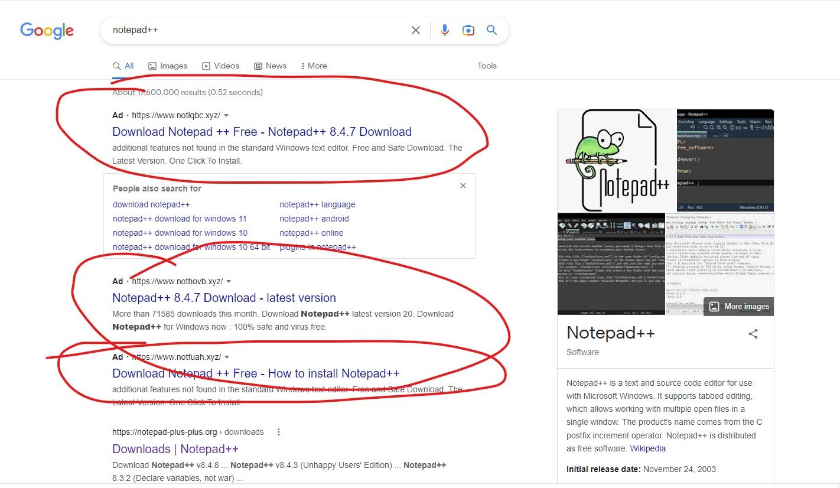Image resolution: width=840 pixels, height=488 pixels.
Task: Open search by image camera icon
Action: (468, 30)
